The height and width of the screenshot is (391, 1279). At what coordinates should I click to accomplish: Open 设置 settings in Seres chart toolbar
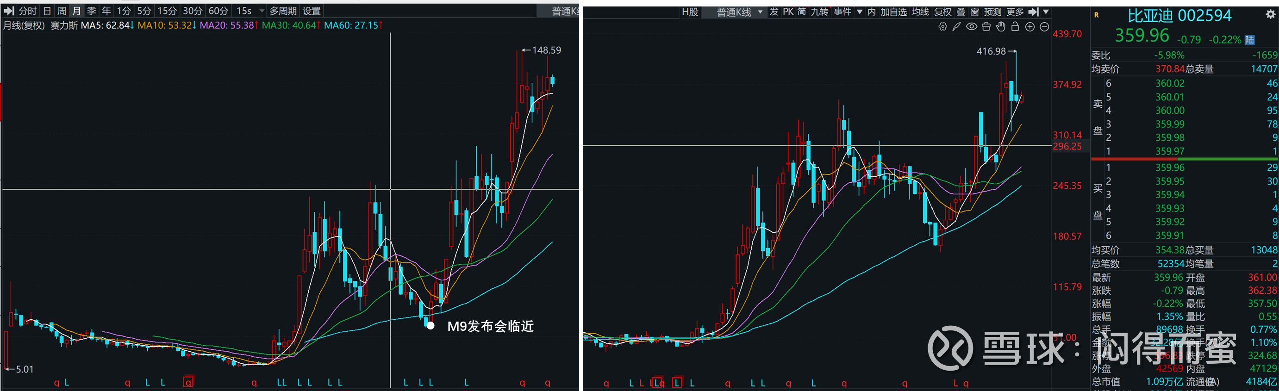[312, 11]
